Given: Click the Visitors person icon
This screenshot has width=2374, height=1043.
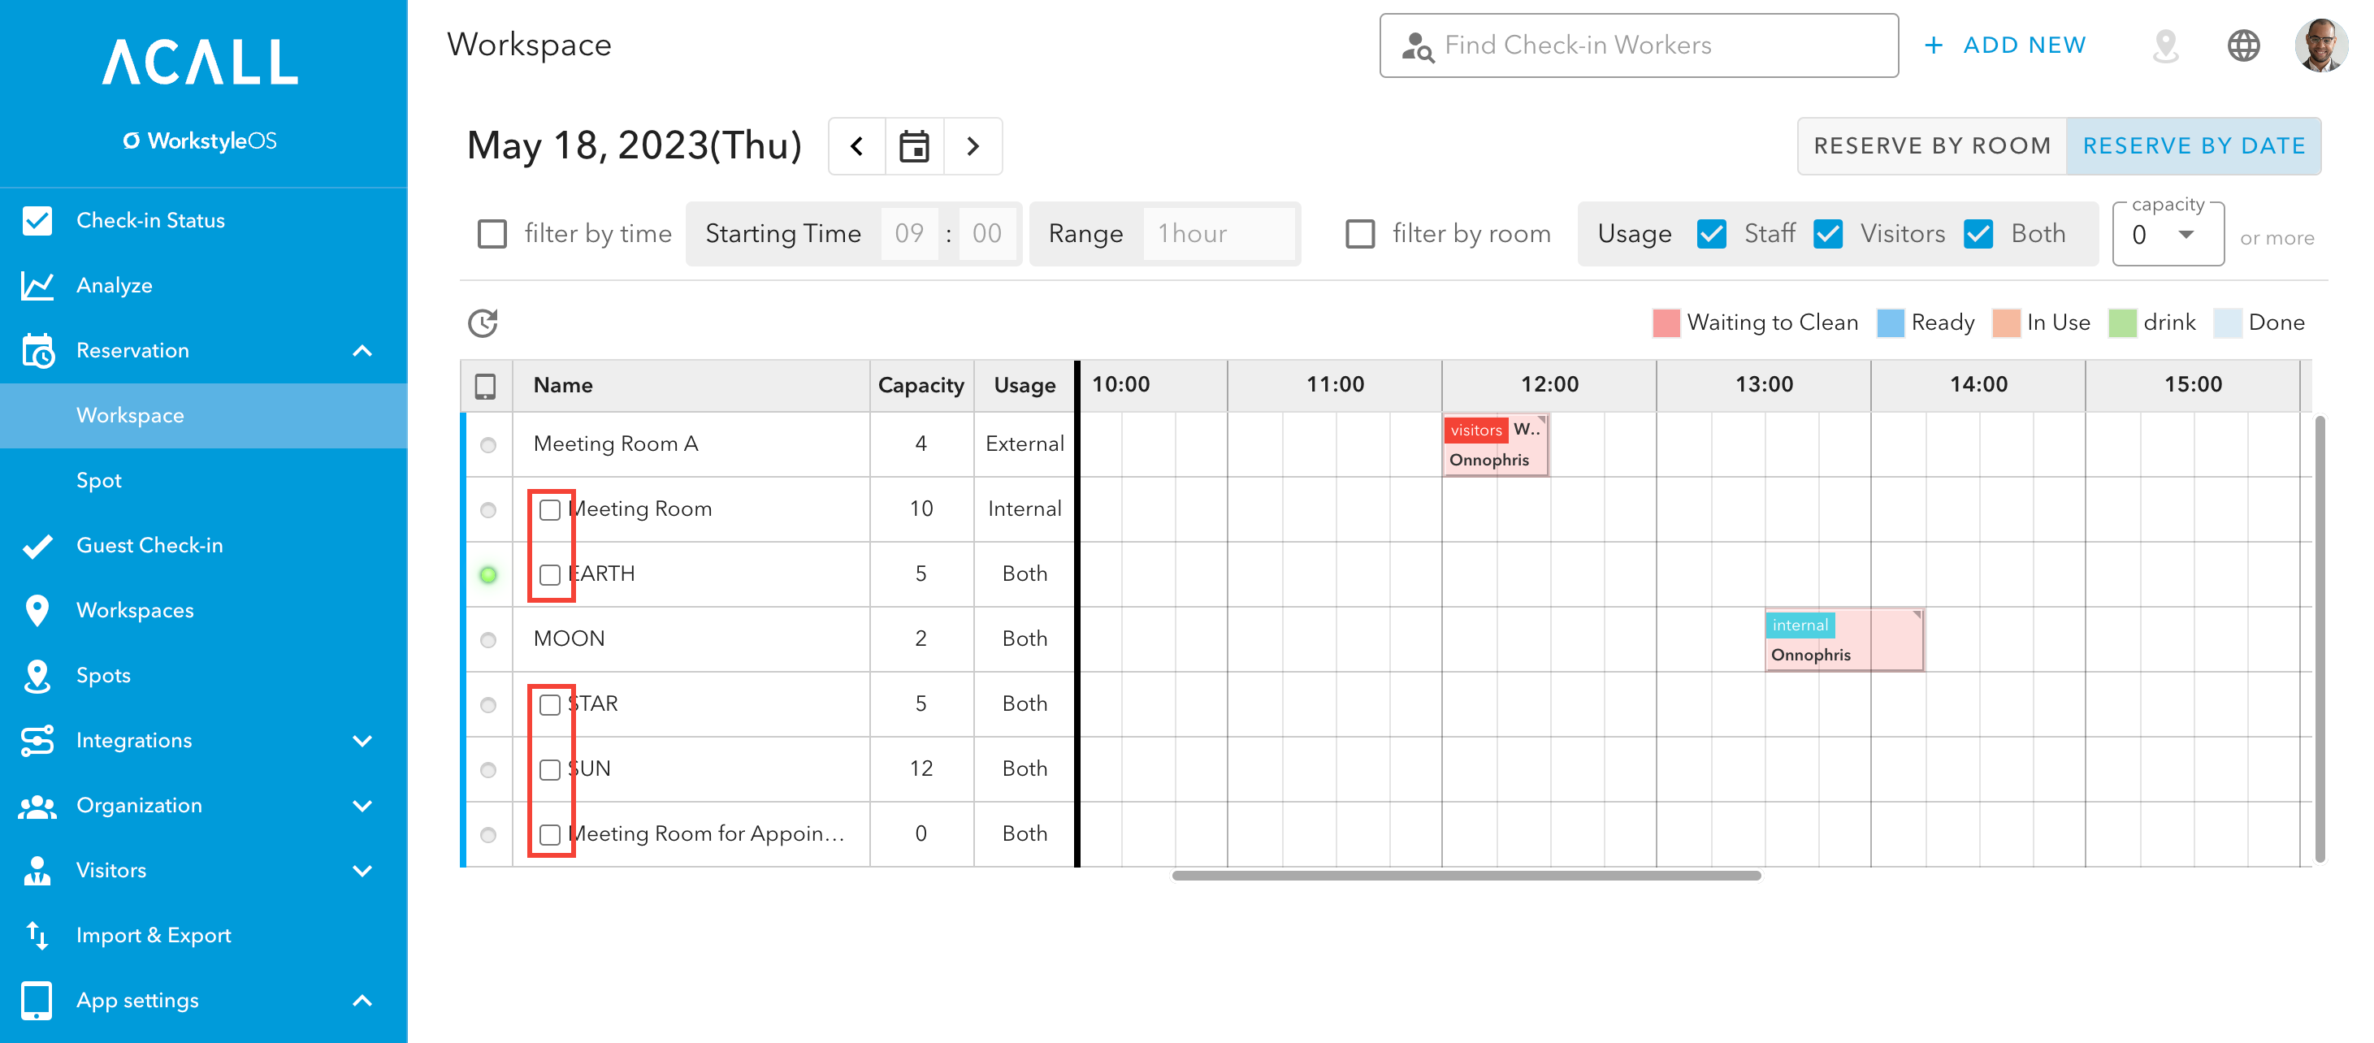Looking at the screenshot, I should 37,871.
